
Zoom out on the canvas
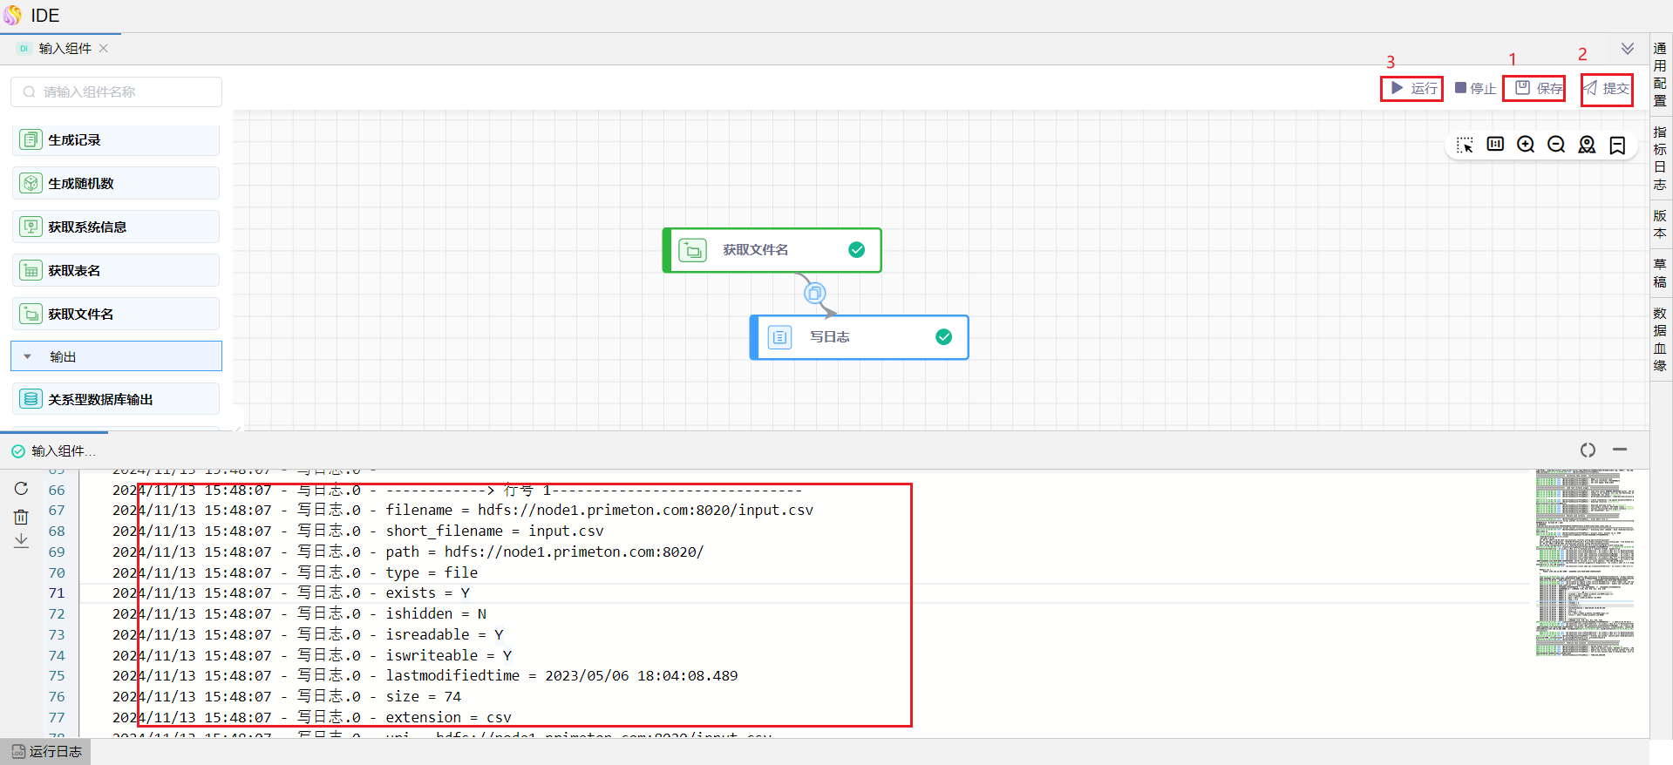[x=1556, y=145]
